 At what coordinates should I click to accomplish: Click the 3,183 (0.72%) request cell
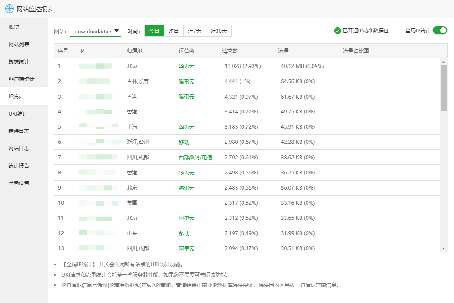pos(241,127)
